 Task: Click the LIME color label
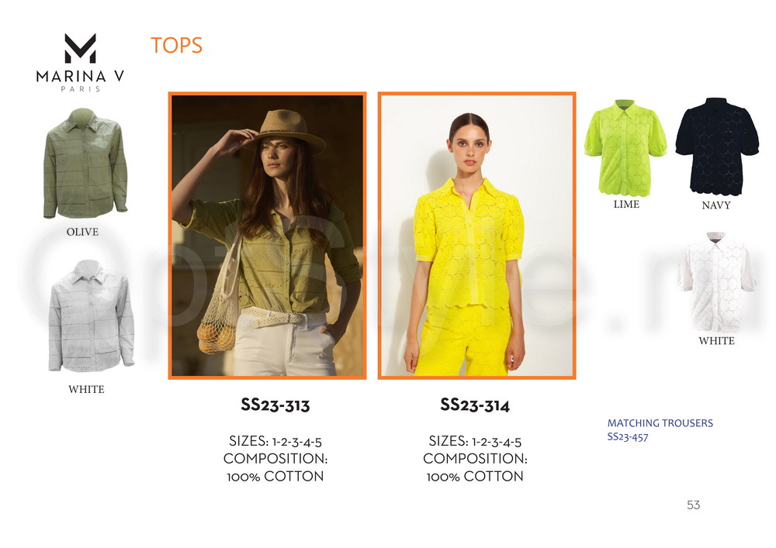pyautogui.click(x=626, y=204)
